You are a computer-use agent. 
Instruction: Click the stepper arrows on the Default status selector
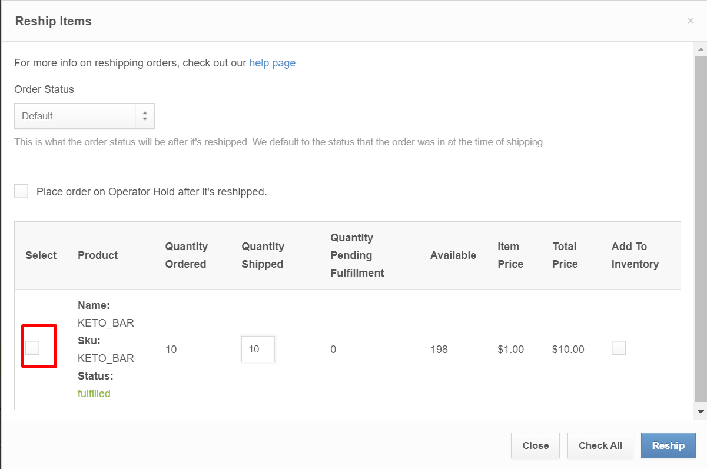tap(145, 116)
